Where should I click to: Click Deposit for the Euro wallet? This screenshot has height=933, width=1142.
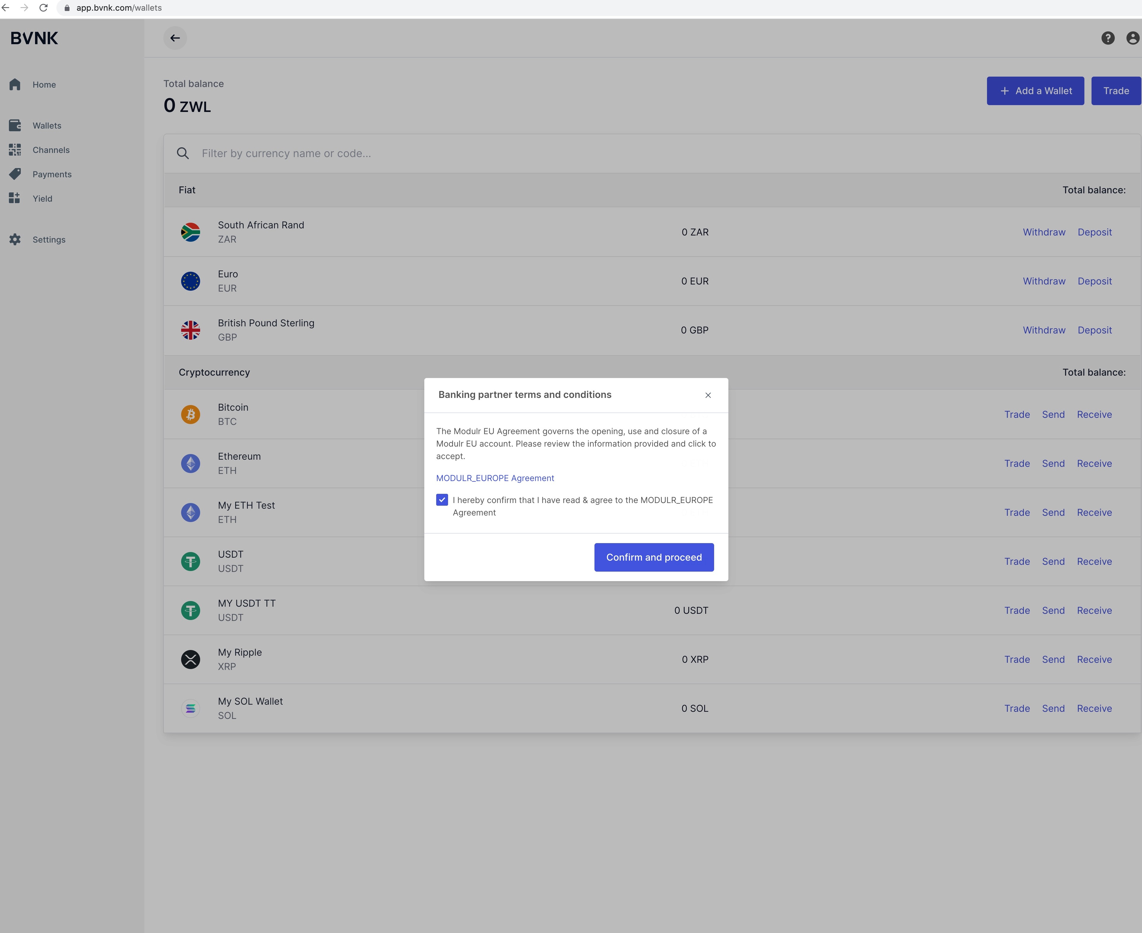(x=1094, y=281)
